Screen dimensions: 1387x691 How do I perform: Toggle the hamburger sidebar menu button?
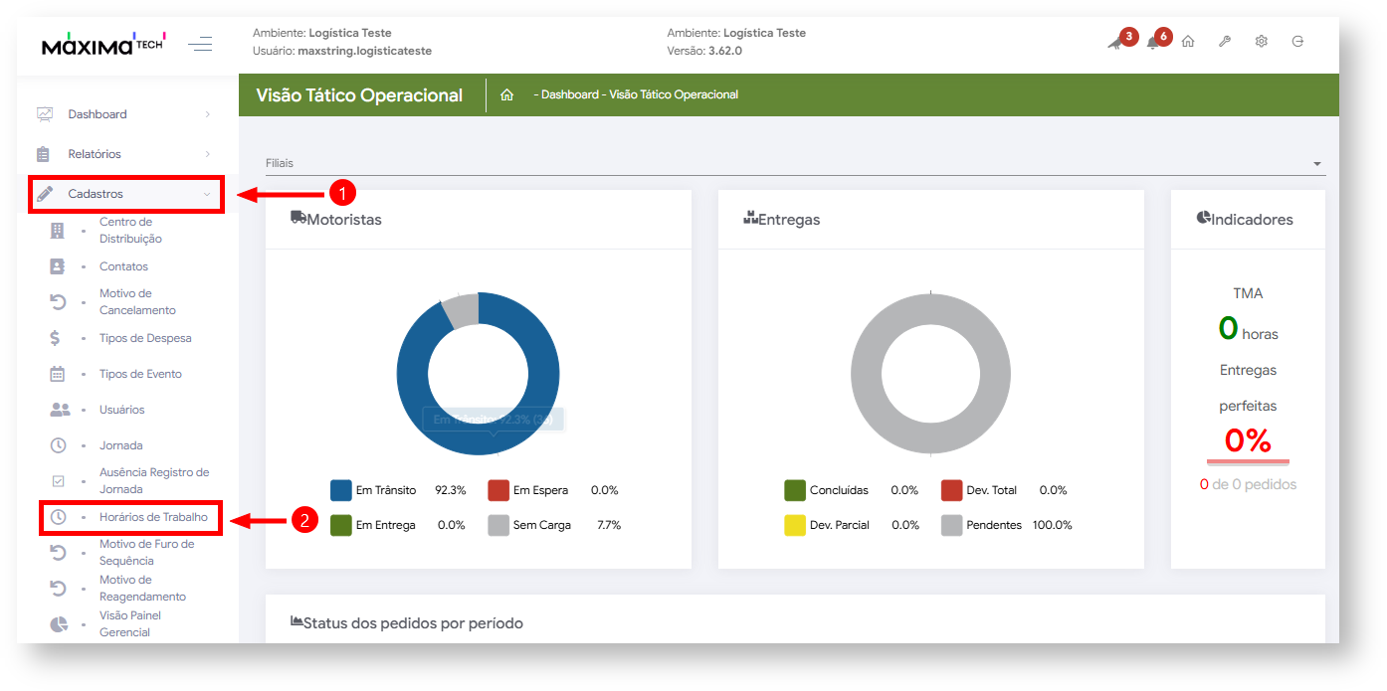point(200,44)
